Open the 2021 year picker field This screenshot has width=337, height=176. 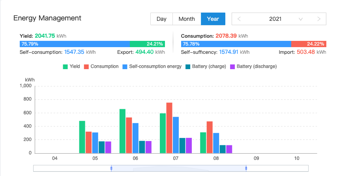tap(275, 19)
